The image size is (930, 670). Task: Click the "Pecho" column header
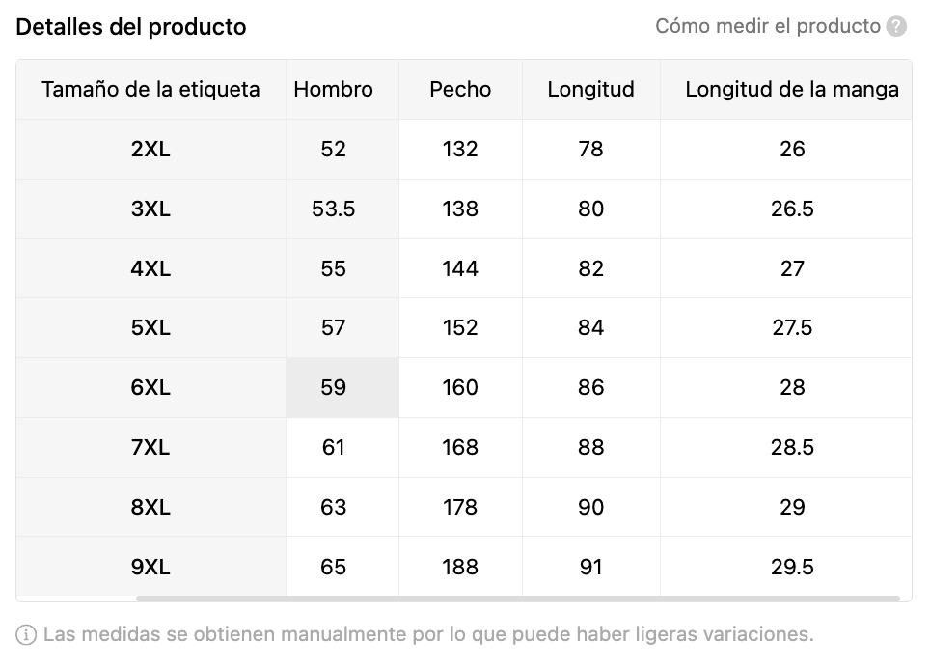pos(460,90)
